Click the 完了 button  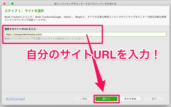(154, 99)
